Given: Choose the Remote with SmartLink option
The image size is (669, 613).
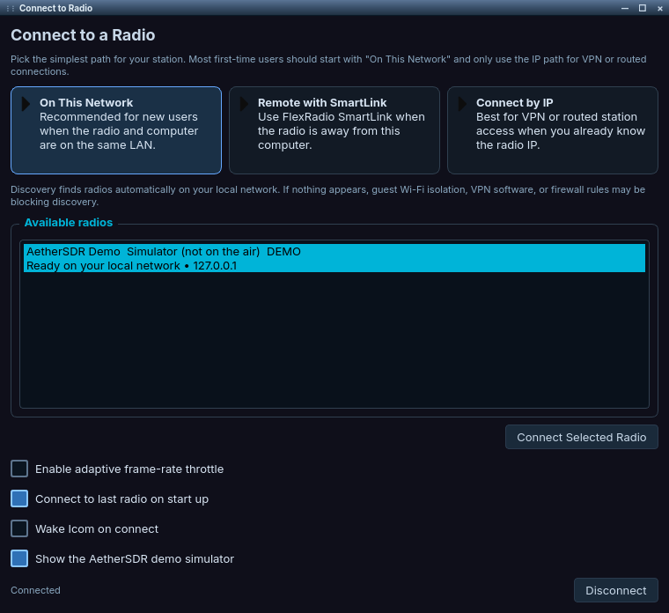Looking at the screenshot, I should coord(334,130).
